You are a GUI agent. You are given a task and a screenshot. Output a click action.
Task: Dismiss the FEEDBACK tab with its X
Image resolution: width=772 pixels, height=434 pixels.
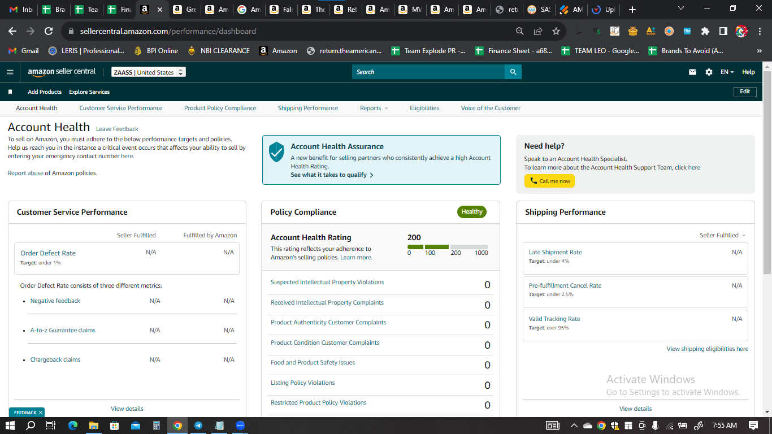tap(41, 413)
